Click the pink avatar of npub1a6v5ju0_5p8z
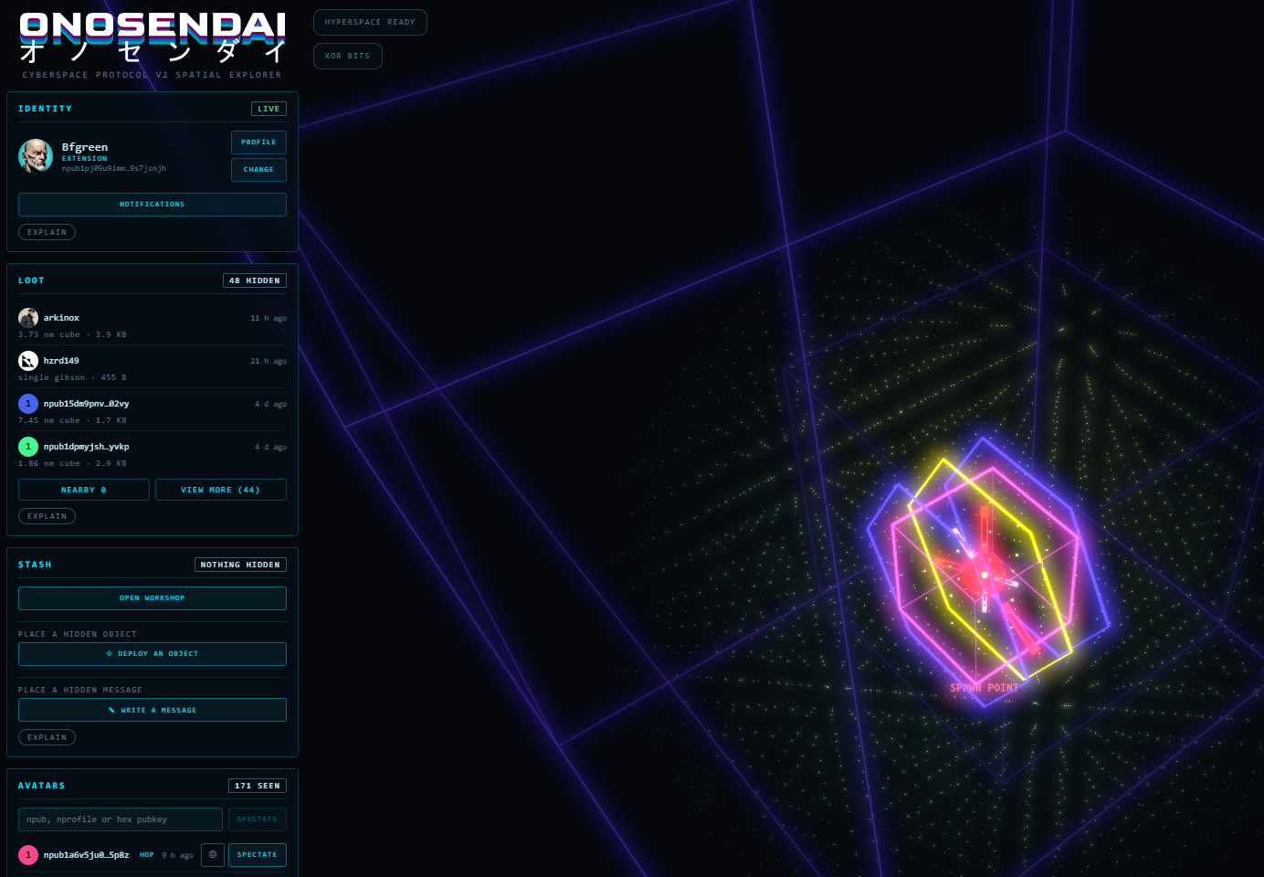The width and height of the screenshot is (1264, 877). point(28,855)
